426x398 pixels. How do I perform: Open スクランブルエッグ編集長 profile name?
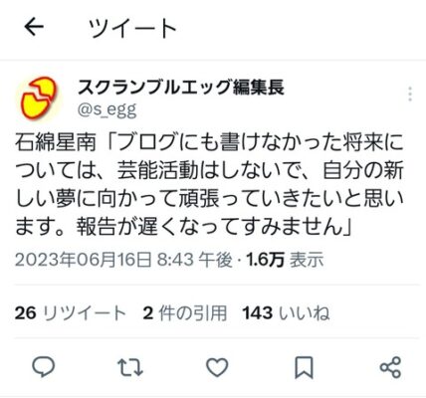pyautogui.click(x=181, y=88)
